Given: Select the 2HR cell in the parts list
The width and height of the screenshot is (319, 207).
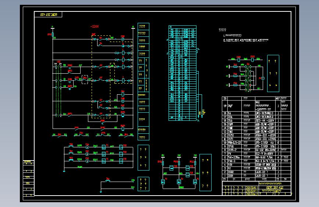Looking at the screenshot, I should click(234, 128).
